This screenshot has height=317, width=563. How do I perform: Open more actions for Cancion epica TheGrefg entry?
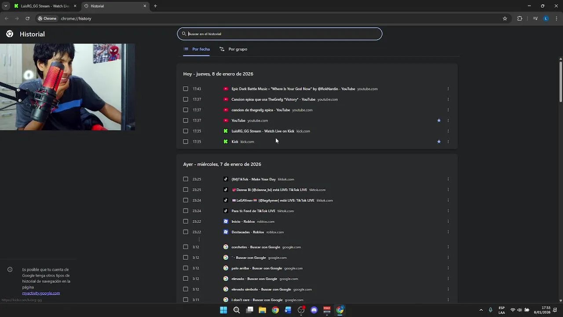point(448,100)
